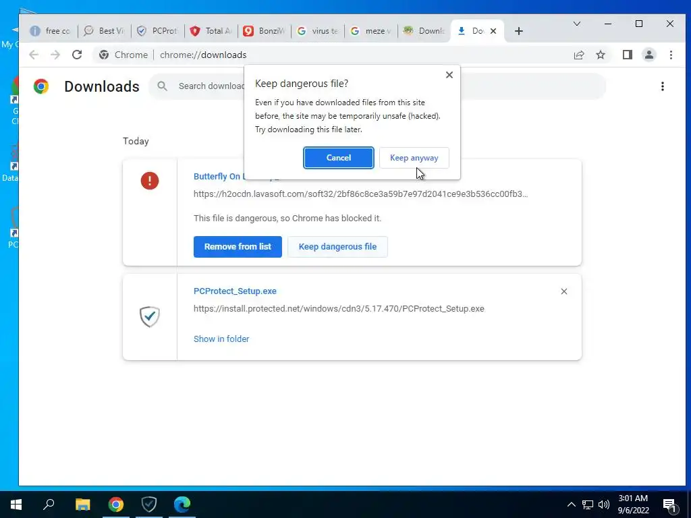691x518 pixels.
Task: Click the Chrome logo beside Downloads
Action: point(41,86)
